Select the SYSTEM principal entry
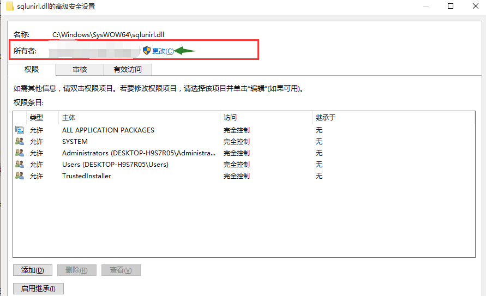This screenshot has width=486, height=296. (x=75, y=142)
